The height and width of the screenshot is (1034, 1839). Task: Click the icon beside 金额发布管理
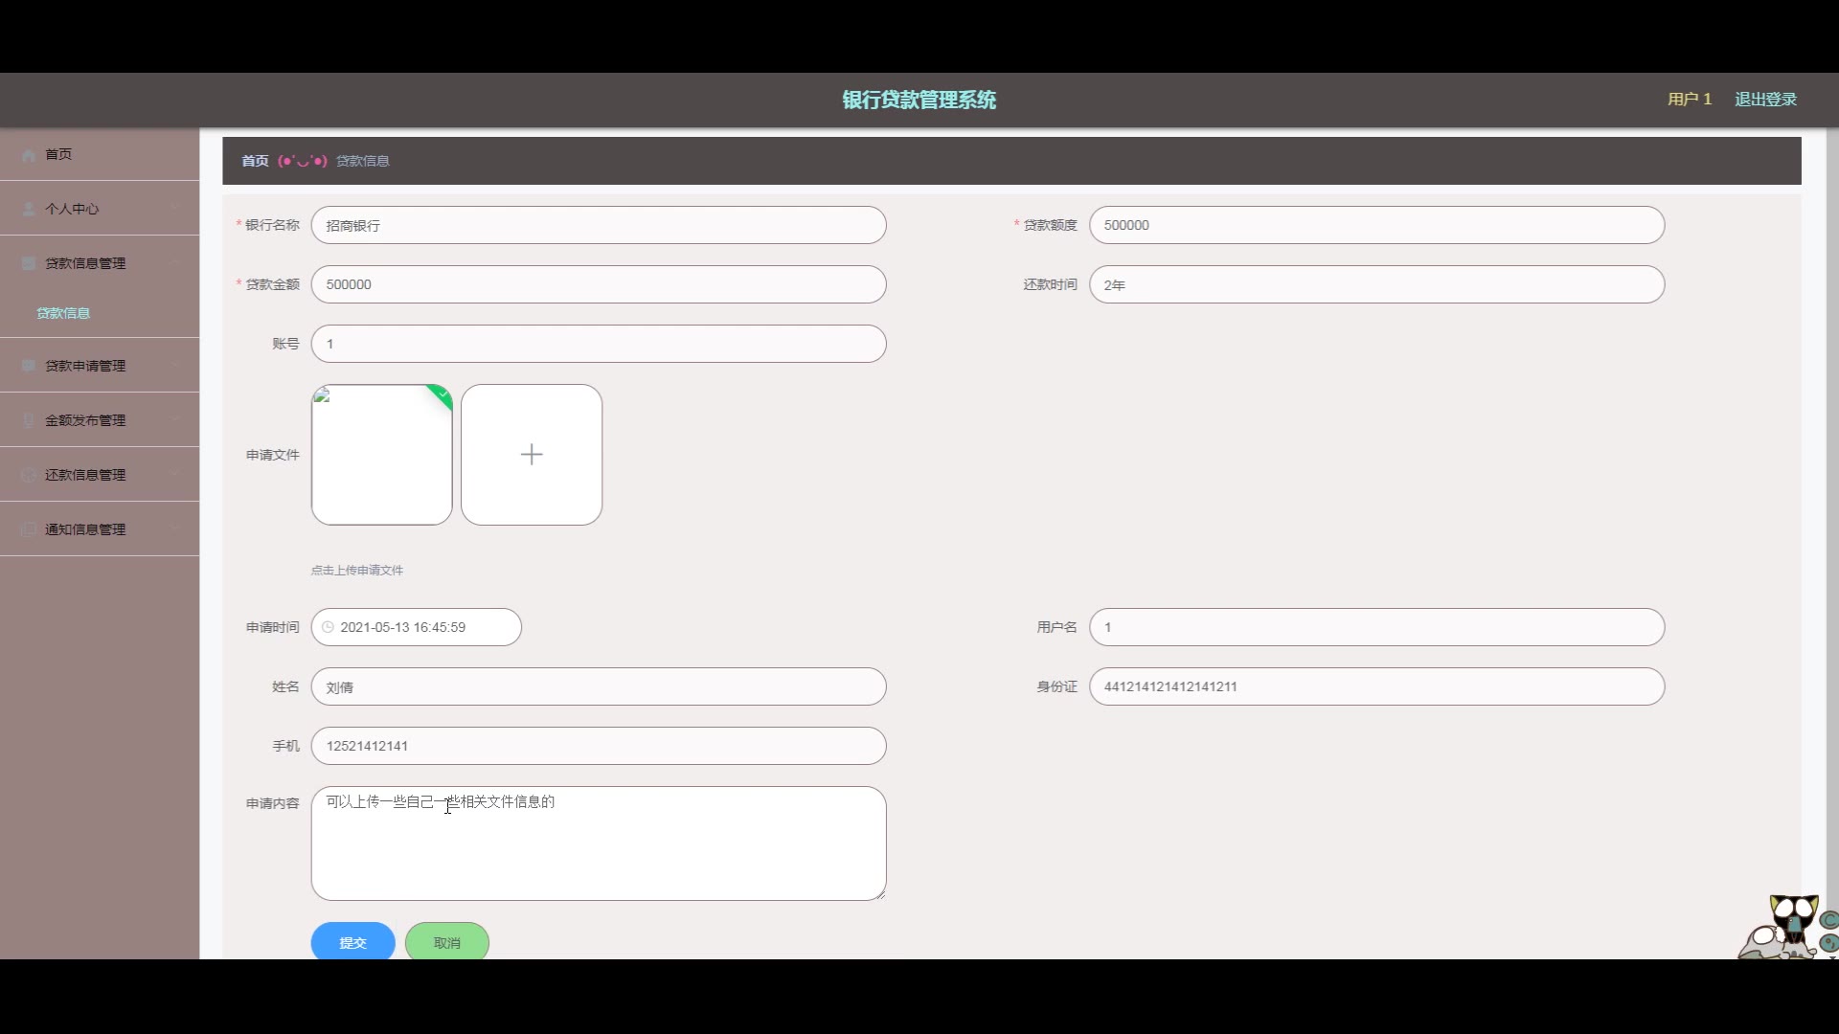coord(29,420)
